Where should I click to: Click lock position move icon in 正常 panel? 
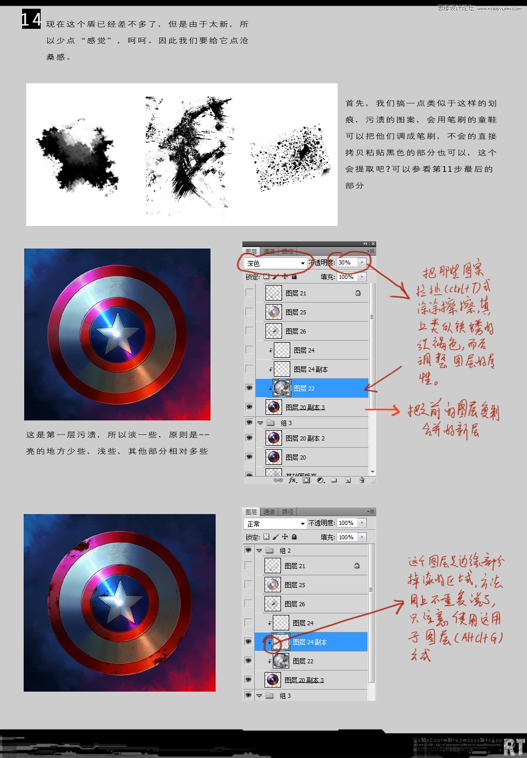[285, 537]
